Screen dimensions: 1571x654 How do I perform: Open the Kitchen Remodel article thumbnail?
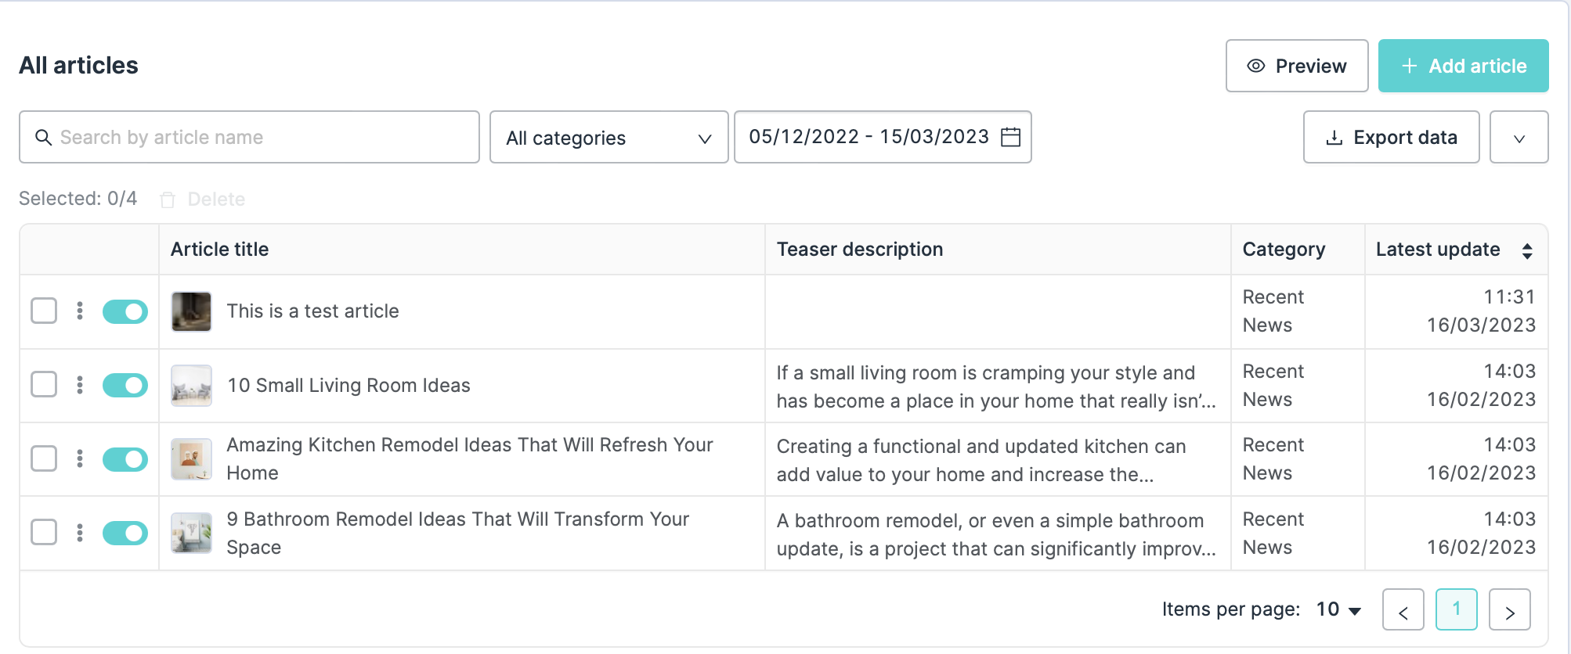click(191, 458)
